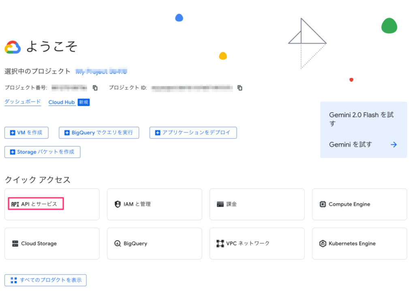Screen dimensions: 415x294
Task: Click the Gemini 2.0 Flash を試す text
Action: tap(361, 119)
